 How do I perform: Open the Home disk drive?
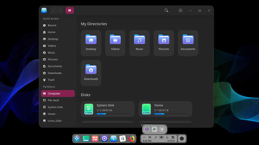[165, 109]
